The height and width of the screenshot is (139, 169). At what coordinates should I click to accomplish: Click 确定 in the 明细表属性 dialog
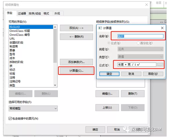pyautogui.click(x=95, y=129)
